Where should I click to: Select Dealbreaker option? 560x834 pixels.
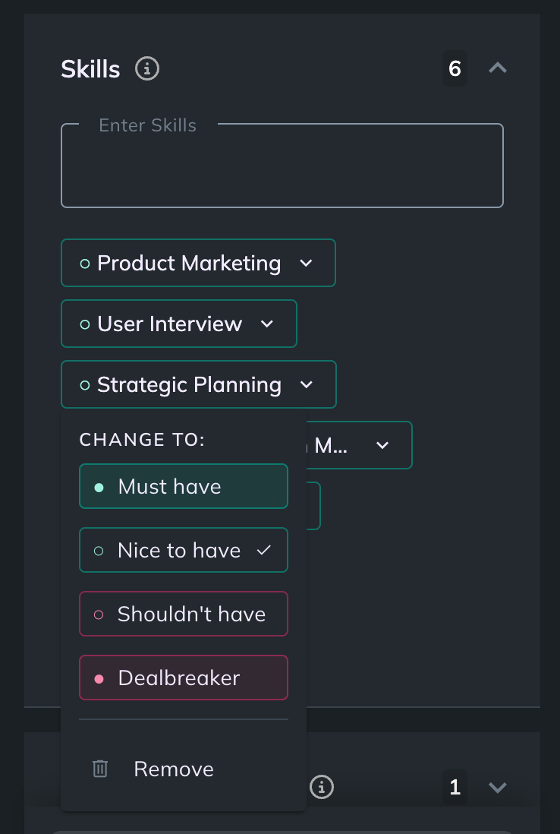tap(184, 678)
